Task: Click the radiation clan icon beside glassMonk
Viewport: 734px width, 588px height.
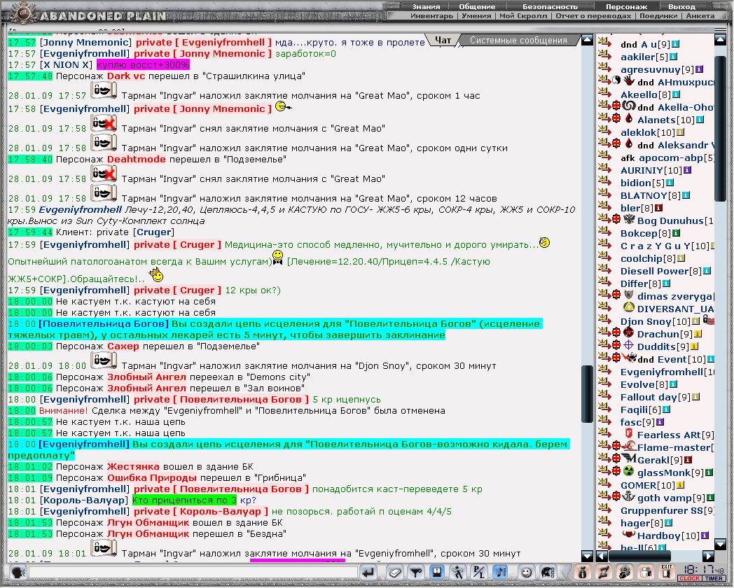Action: [629, 471]
